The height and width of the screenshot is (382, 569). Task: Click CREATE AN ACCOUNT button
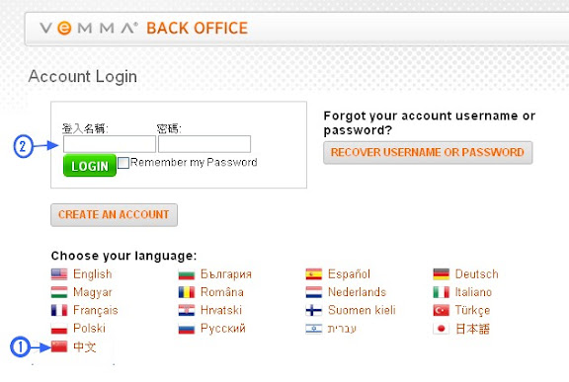click(x=114, y=215)
